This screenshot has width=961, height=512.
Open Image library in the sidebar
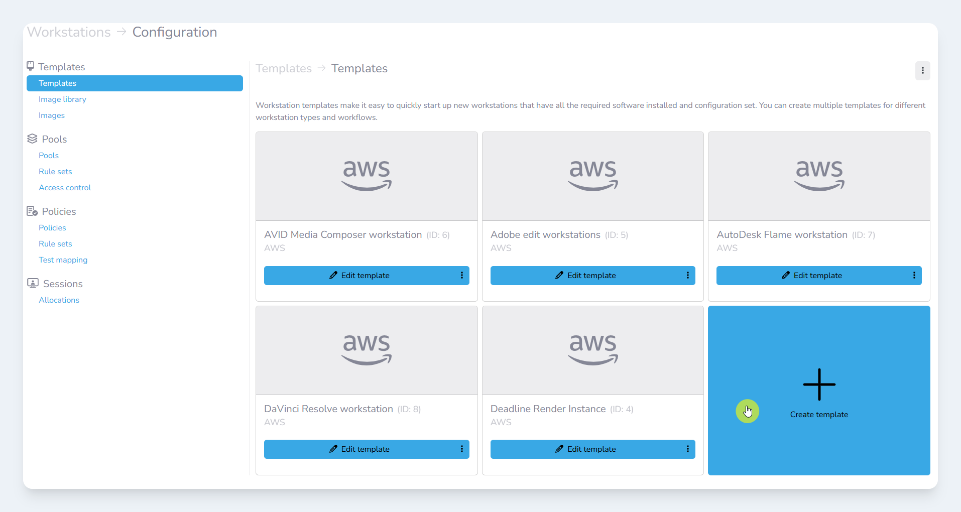[62, 99]
